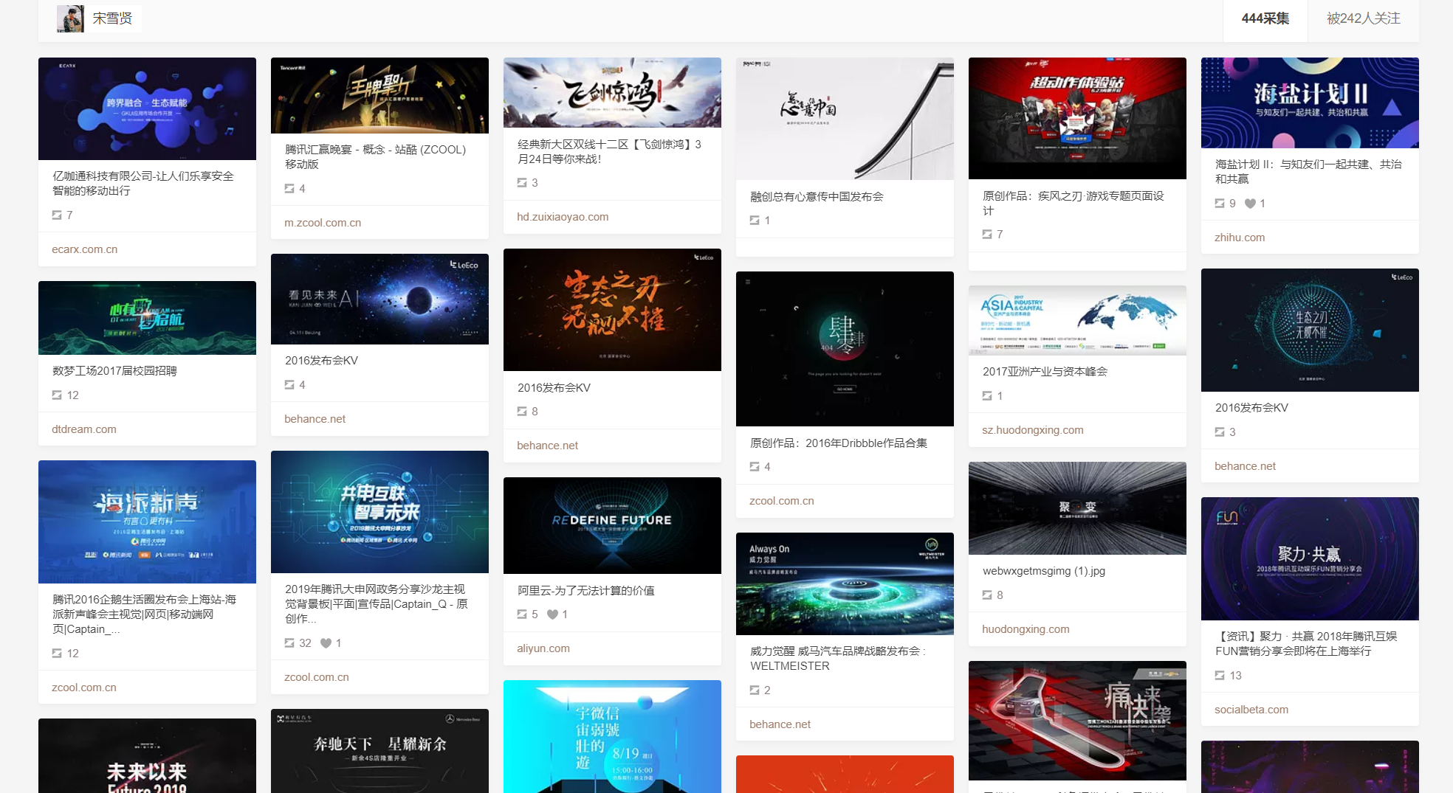
Task: Open the 海盐计划 II thumbnail
Action: 1310,103
